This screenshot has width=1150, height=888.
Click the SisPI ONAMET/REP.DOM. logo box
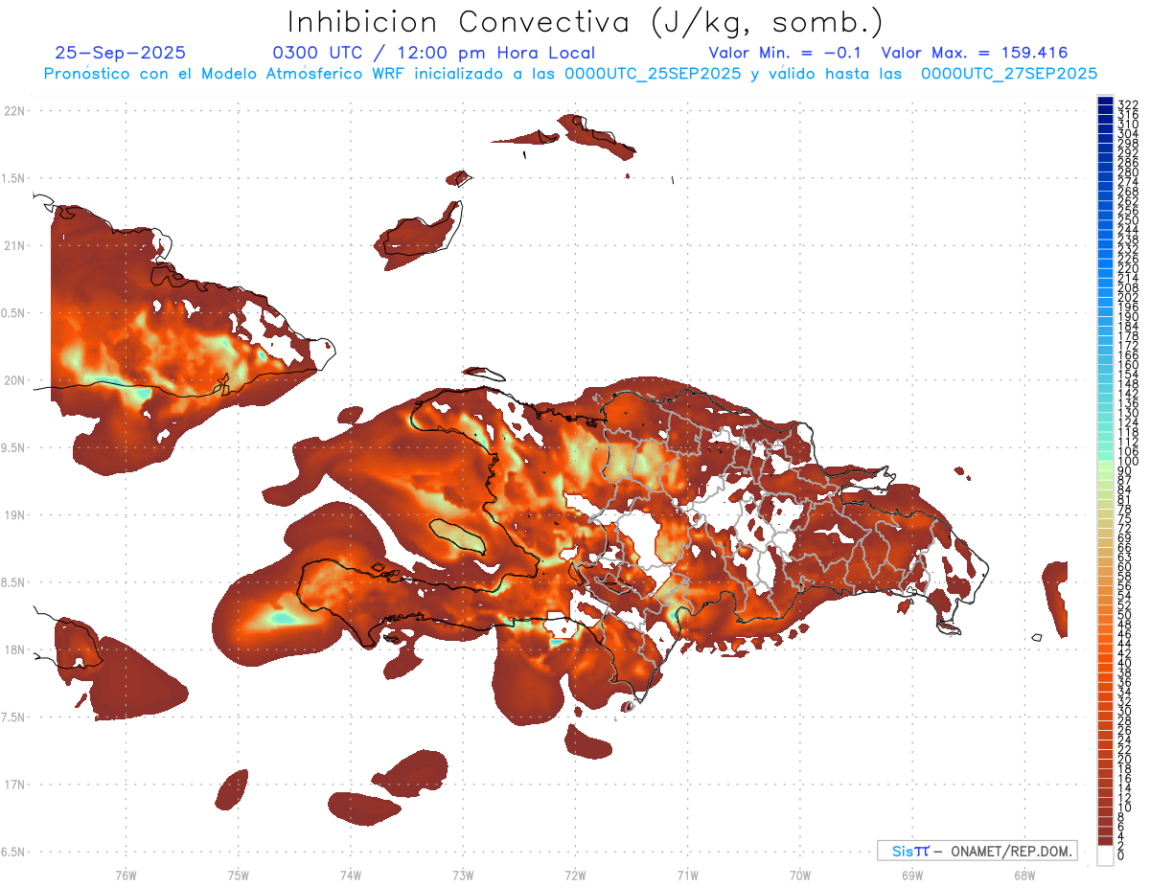(x=977, y=851)
